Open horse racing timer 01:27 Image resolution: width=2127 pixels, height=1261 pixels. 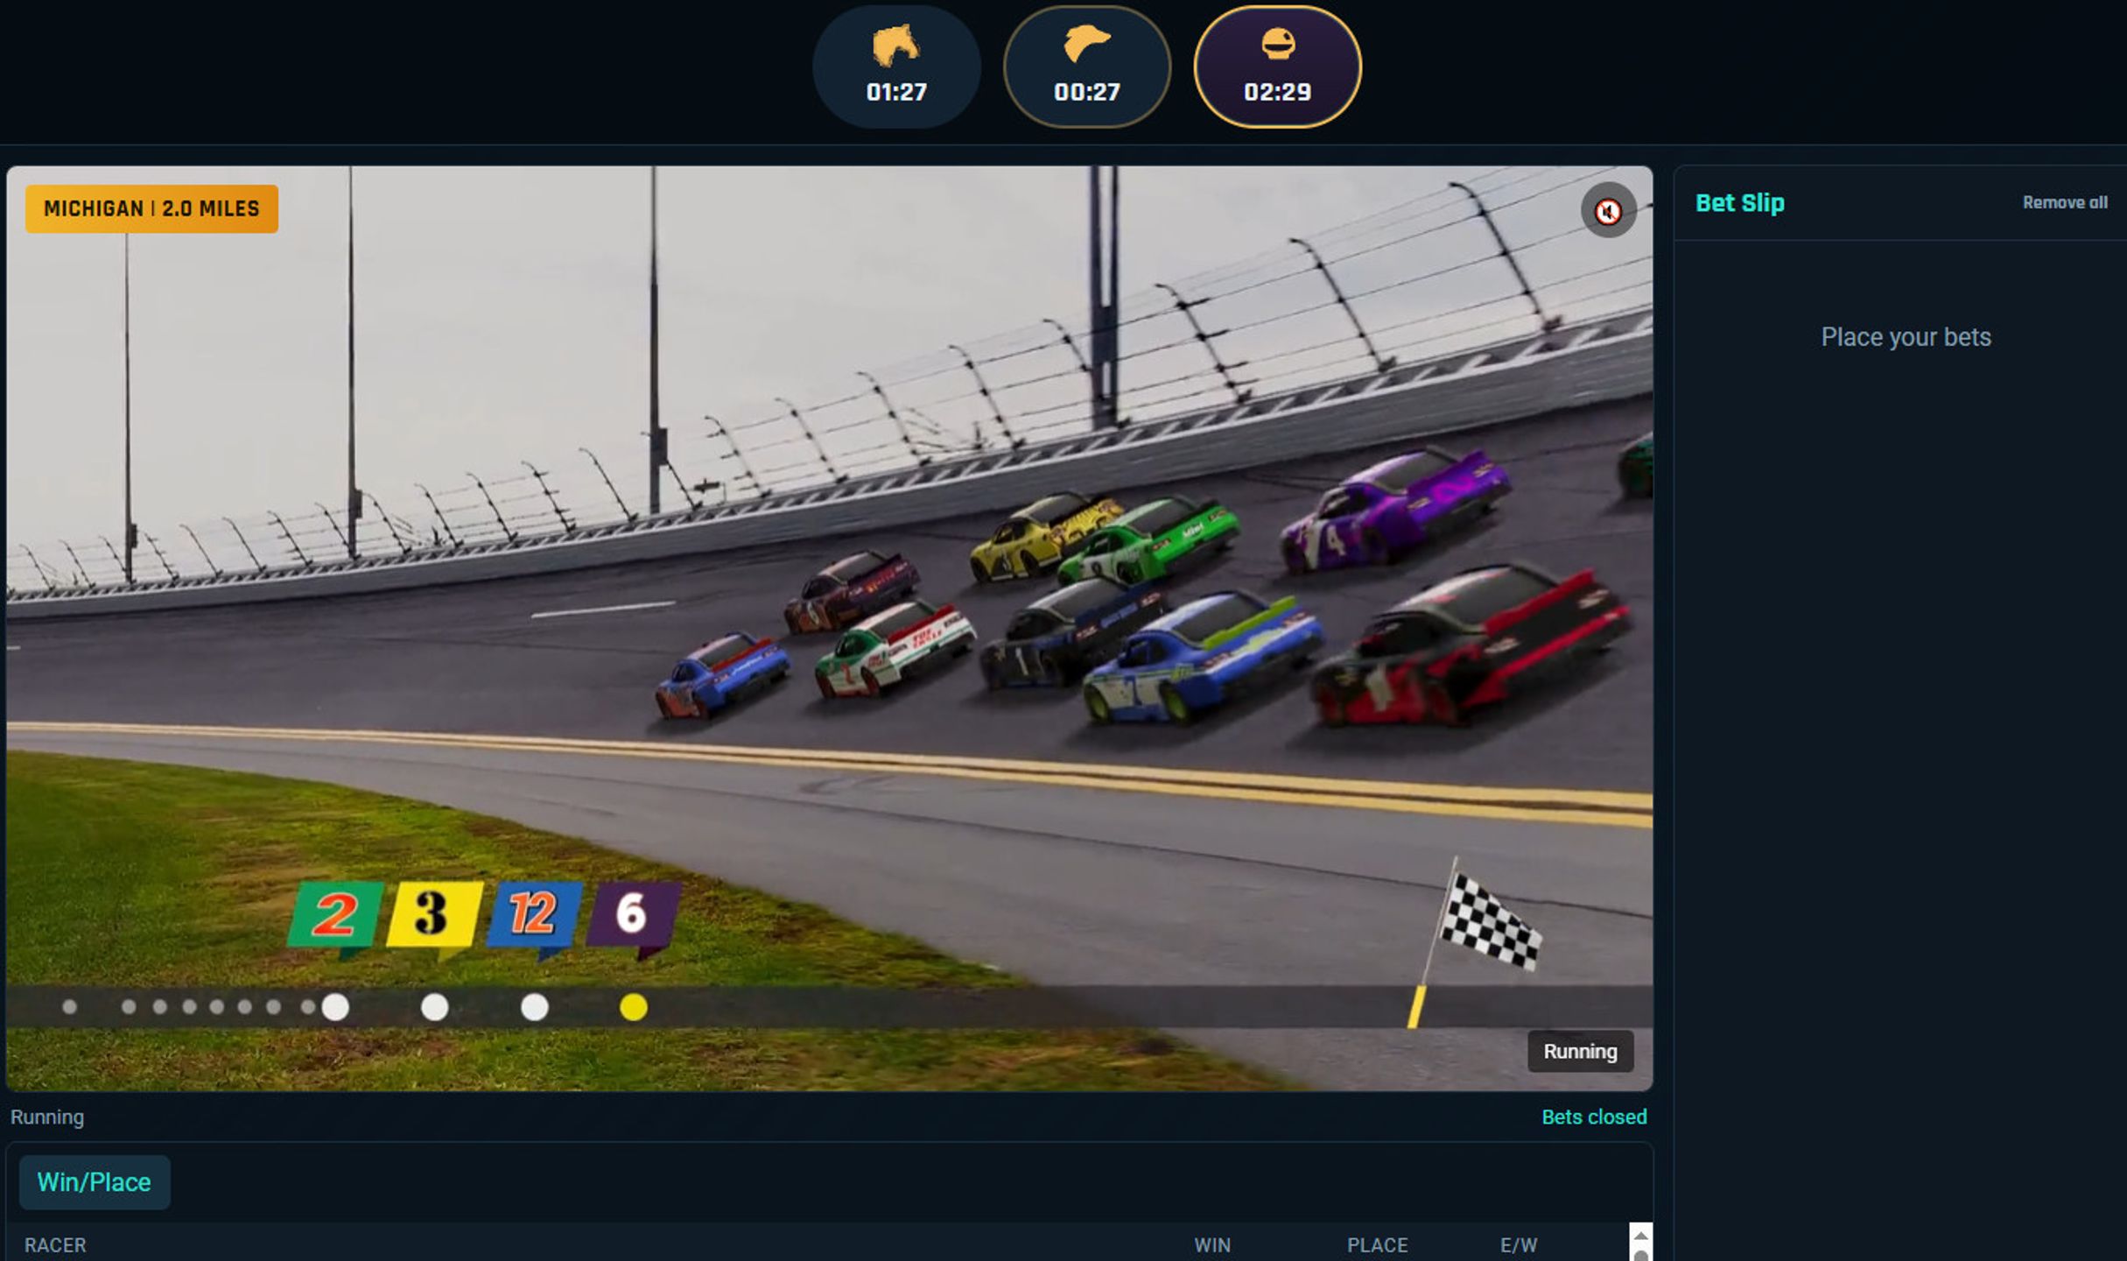pos(896,67)
